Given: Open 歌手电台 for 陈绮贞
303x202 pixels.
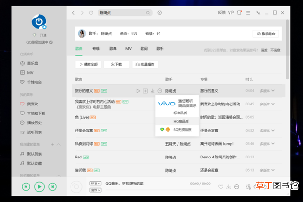Looking at the screenshot, I should (266, 34).
